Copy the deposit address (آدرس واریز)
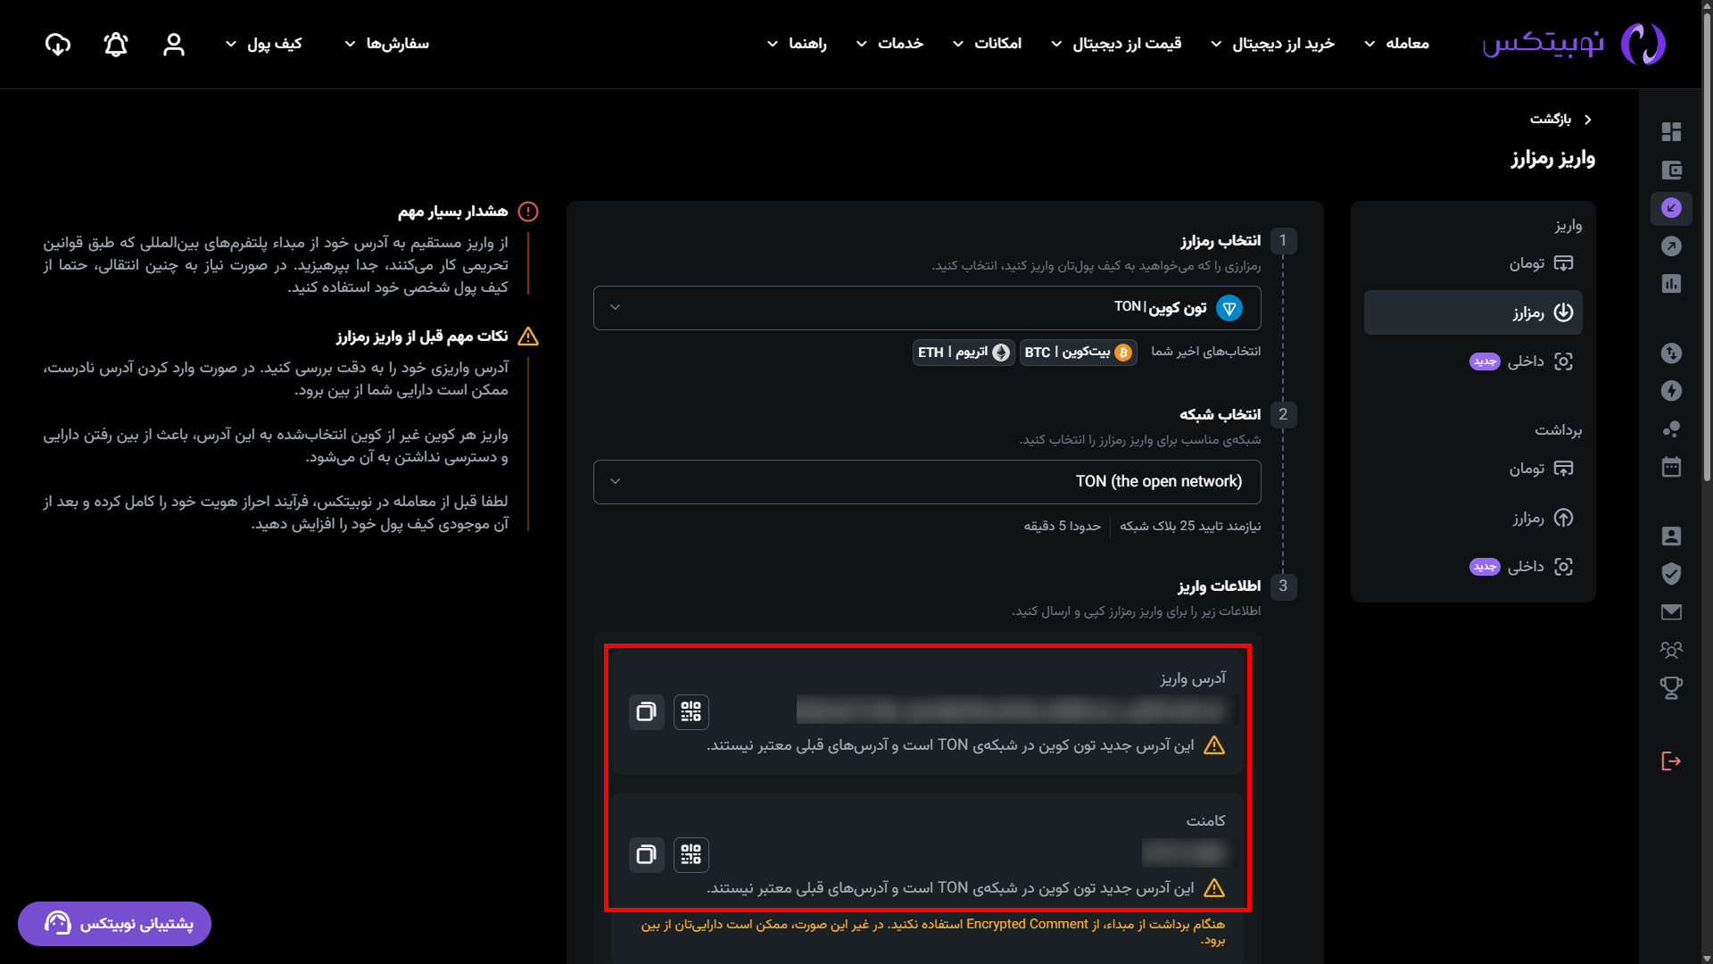 [647, 711]
